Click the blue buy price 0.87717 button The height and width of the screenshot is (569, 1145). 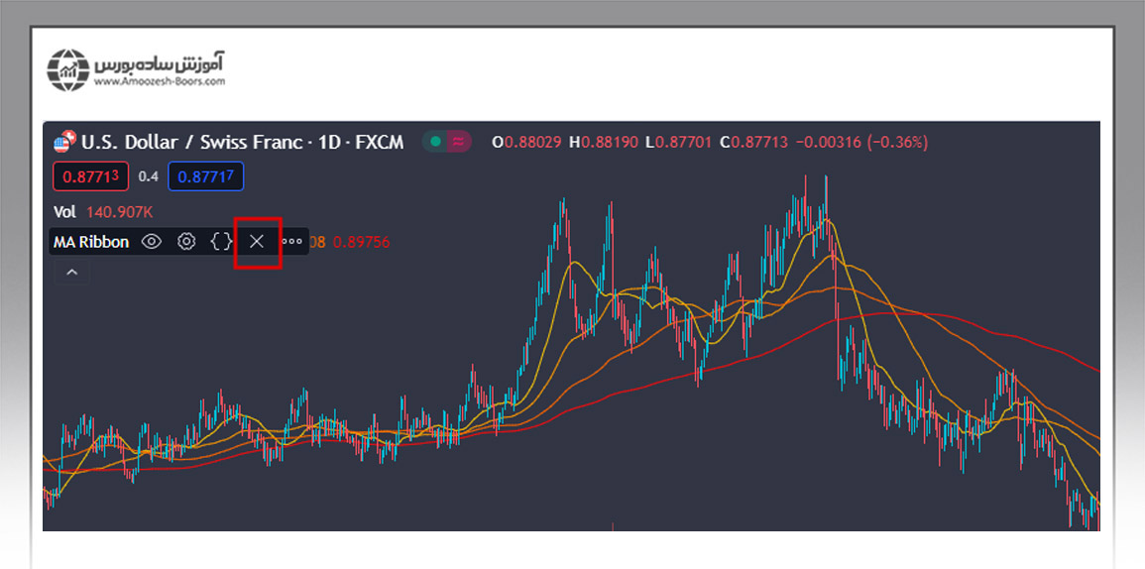pyautogui.click(x=206, y=176)
